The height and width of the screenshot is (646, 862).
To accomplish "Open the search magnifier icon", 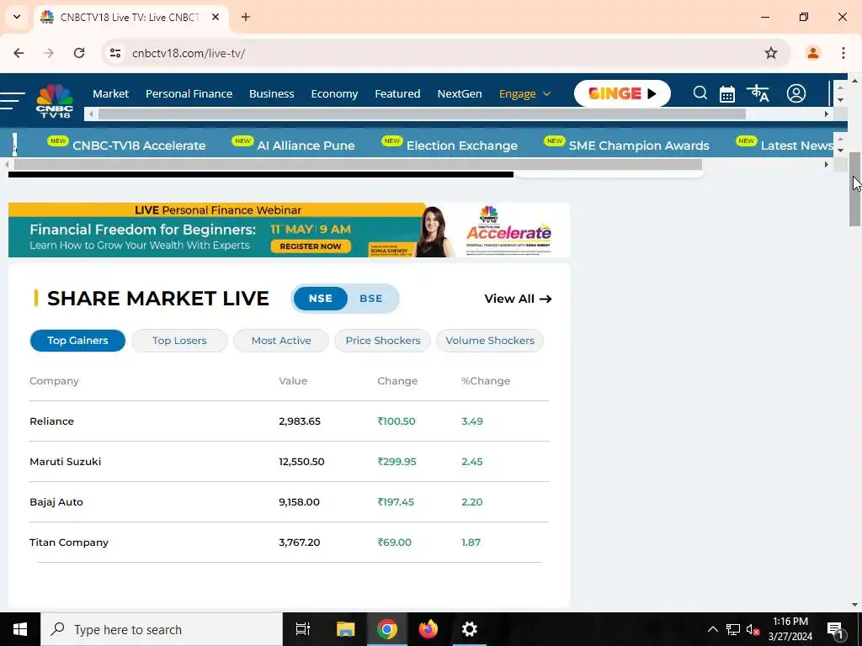I will 700,93.
